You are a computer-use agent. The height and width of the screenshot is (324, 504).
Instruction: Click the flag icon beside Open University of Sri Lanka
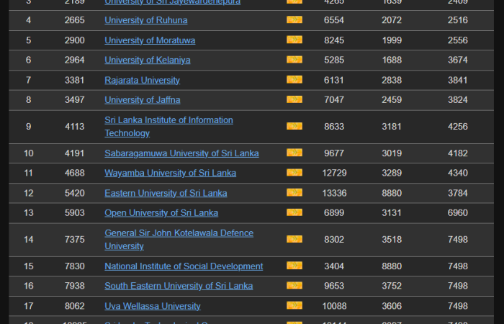point(294,212)
